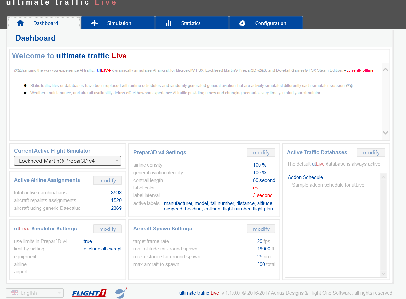The image size is (406, 299).
Task: Click the airplane icon on Simulation tab
Action: coord(95,23)
